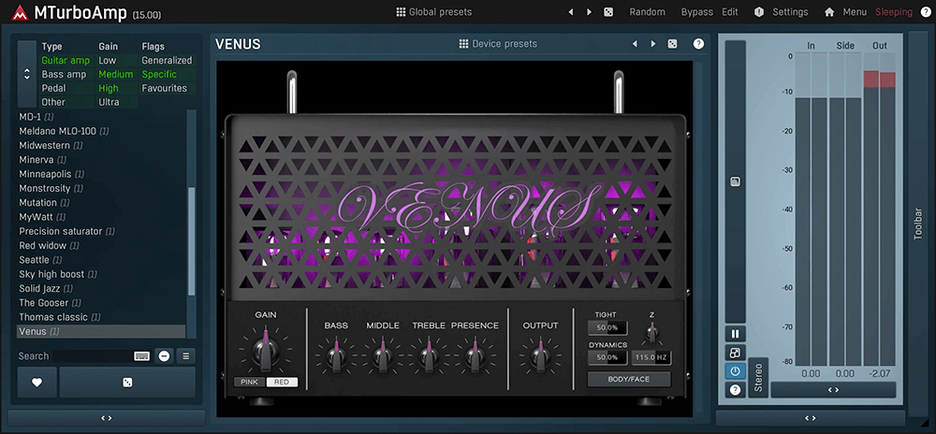Click the keyboard icon beside Search
This screenshot has width=936, height=434.
[141, 356]
